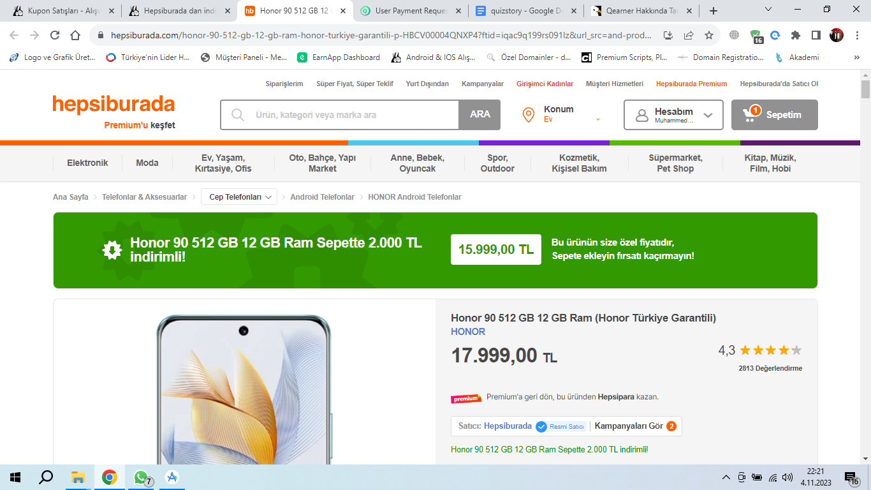Share this page from the address bar
Image resolution: width=871 pixels, height=490 pixels.
tap(689, 36)
